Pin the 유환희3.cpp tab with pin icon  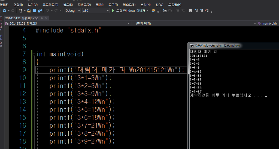pyautogui.click(x=42, y=18)
